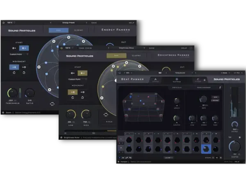Open the Energy Preset name field
This screenshot has height=184, width=246.
[68, 22]
